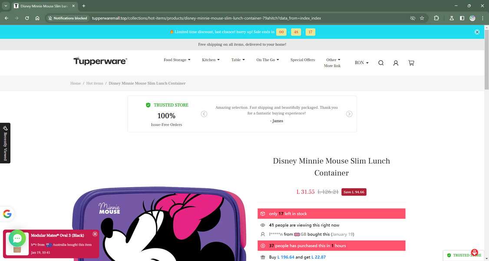Screen dimensions: 489x261
Task: Click the Minnie Mouse product image
Action: coord(160,224)
